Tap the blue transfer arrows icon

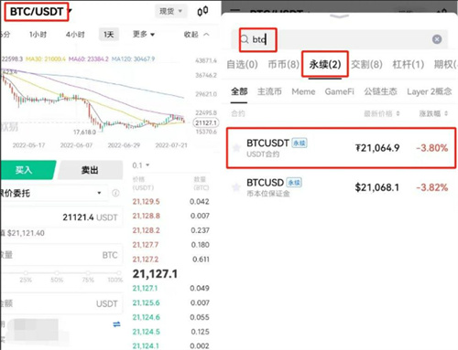coord(116,324)
